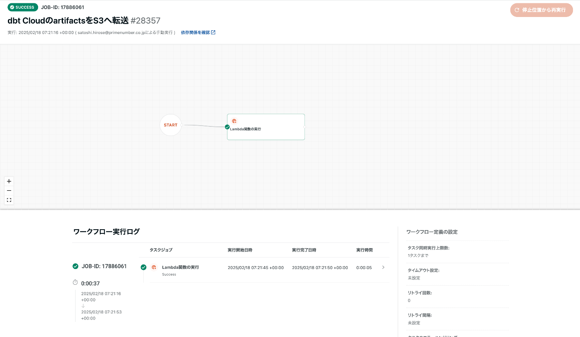Click the リトライ間隔 label
Image resolution: width=580 pixels, height=337 pixels.
click(x=420, y=315)
